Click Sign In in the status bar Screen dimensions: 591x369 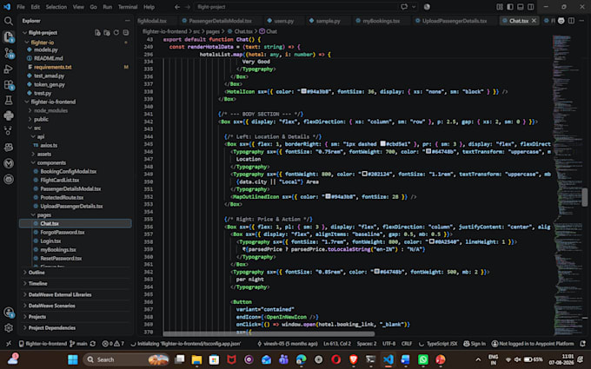pyautogui.click(x=475, y=344)
